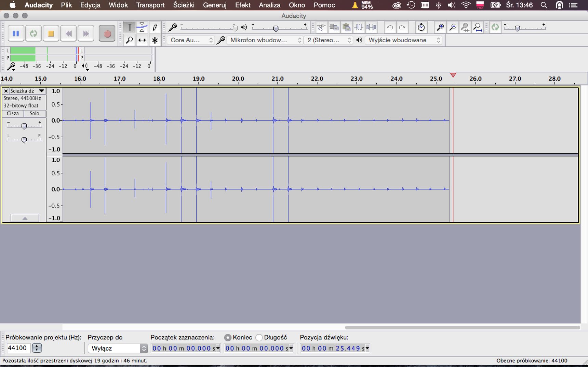Click the Sync-Lock tracks clock icon
This screenshot has width=588, height=367.
(421, 27)
